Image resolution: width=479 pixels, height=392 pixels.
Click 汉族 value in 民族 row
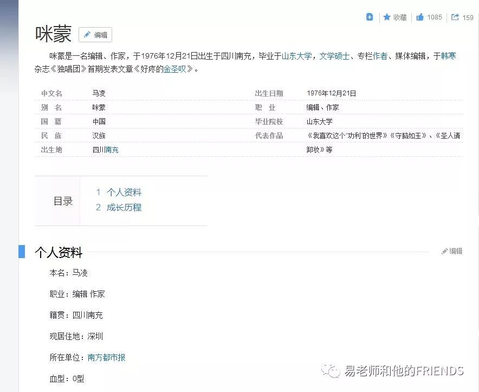click(x=99, y=136)
